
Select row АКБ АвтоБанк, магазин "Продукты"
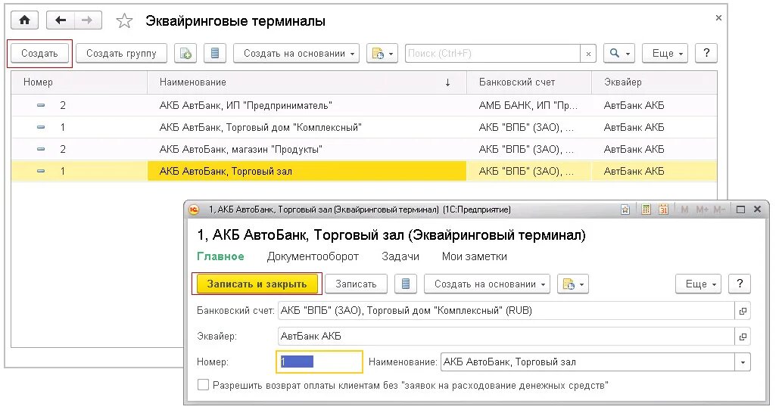[x=364, y=150]
